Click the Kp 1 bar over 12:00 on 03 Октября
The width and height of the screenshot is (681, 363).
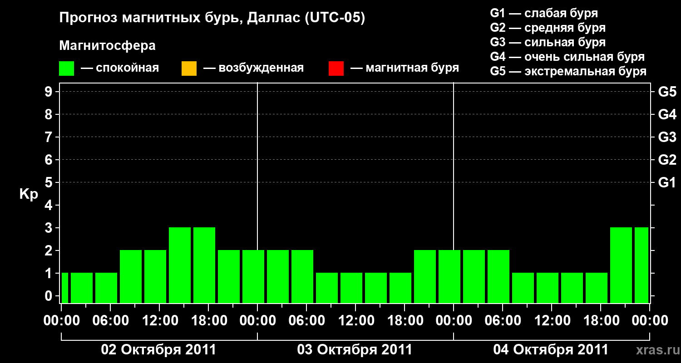351,288
